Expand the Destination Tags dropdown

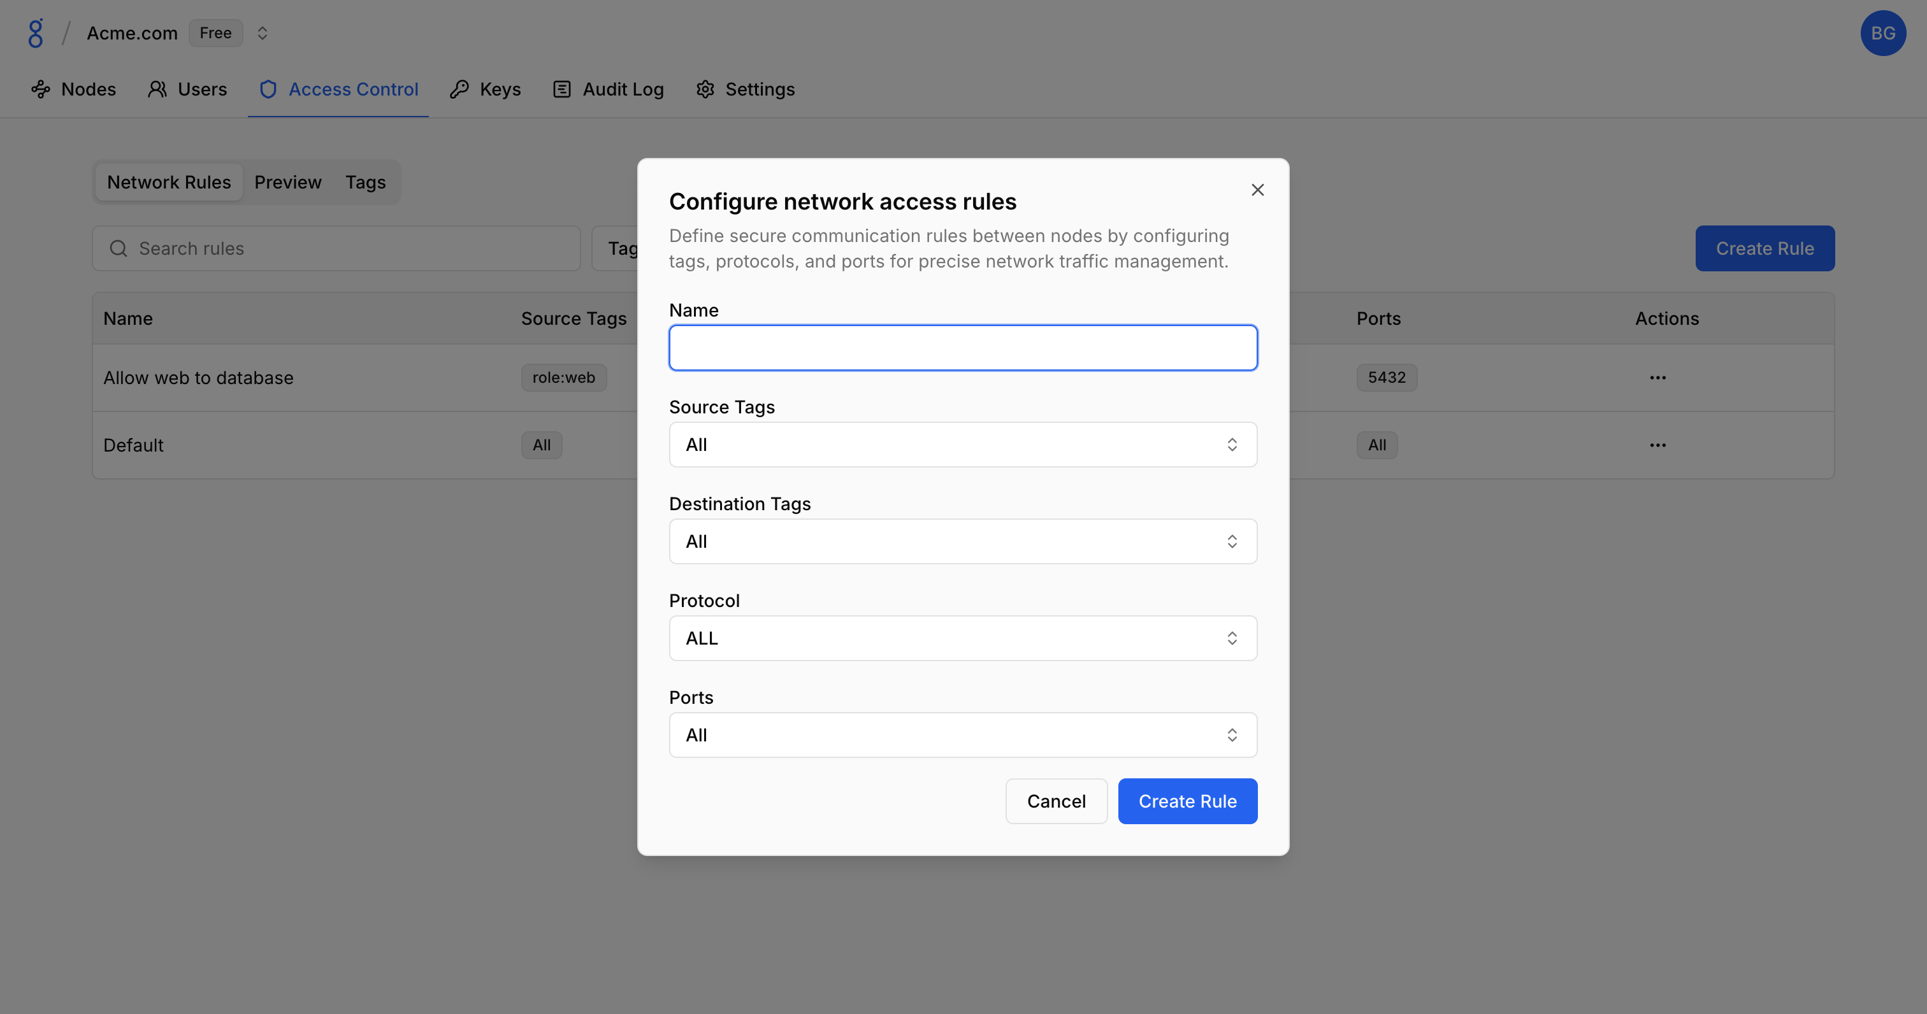pos(963,541)
